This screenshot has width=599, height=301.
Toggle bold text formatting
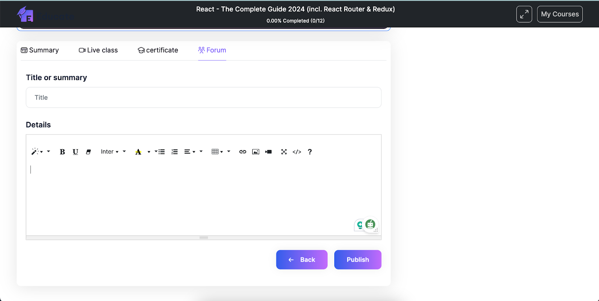coord(62,152)
